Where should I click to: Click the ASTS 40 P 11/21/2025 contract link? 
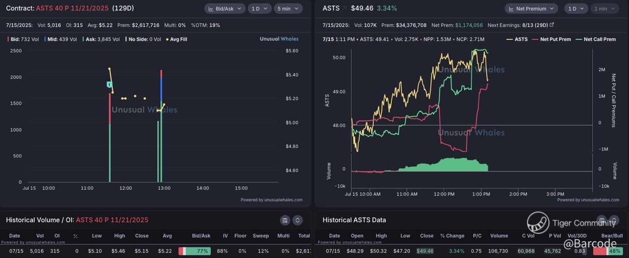[72, 8]
